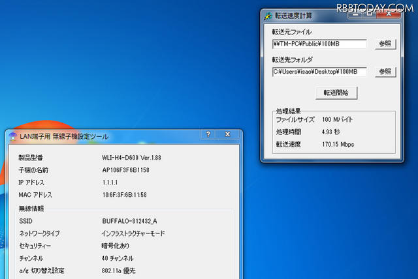Select product model WLI-H4-D600 Ver.1.88 text
418x279 pixels.
131,158
